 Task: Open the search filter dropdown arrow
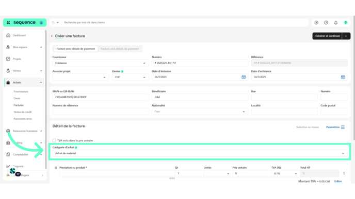[57, 23]
